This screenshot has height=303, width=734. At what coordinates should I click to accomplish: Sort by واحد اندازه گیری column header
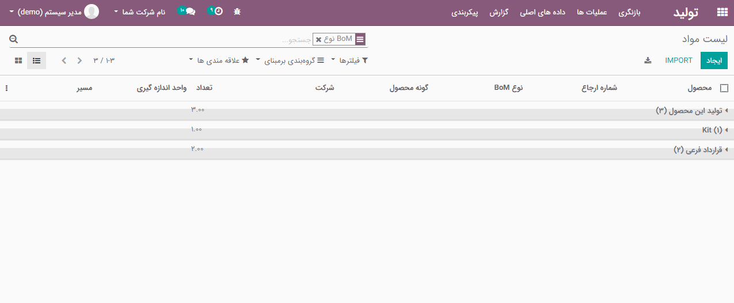pyautogui.click(x=162, y=88)
